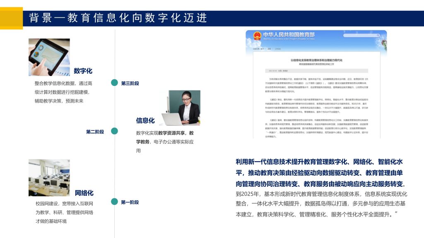The image size is (424, 238).
Task: Click the 网络化 heading
Action: [84, 193]
